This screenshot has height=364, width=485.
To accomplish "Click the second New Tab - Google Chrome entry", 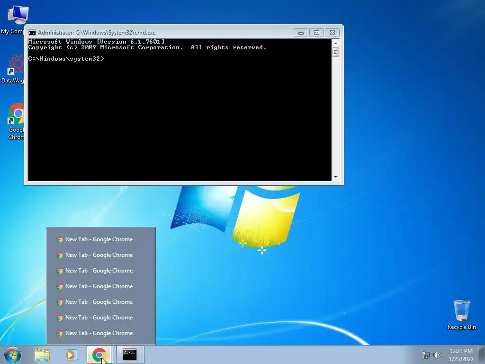I will tap(101, 255).
